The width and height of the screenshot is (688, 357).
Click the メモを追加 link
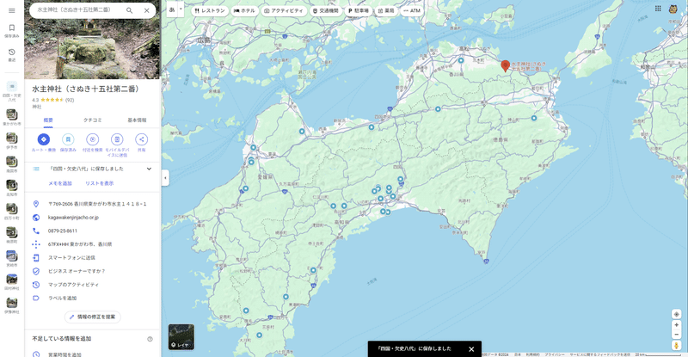point(60,183)
